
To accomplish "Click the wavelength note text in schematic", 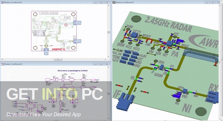I will (73, 70).
